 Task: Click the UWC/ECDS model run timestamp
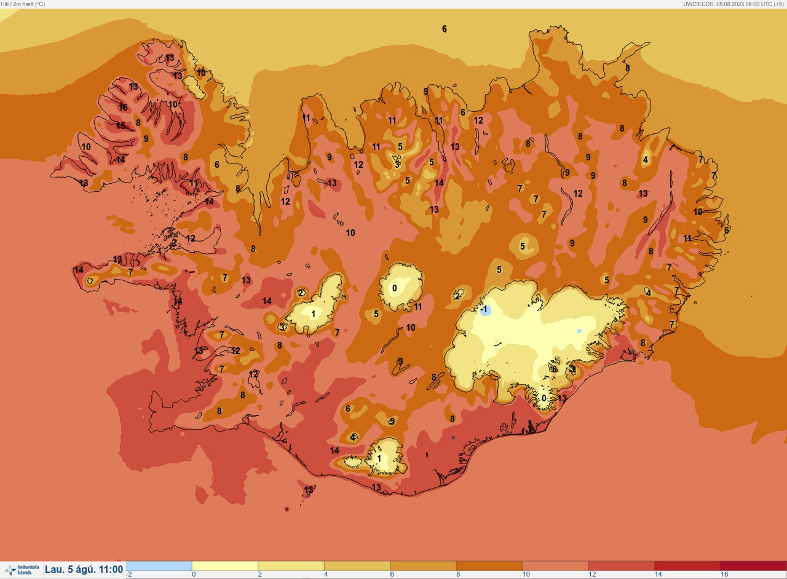pos(733,4)
